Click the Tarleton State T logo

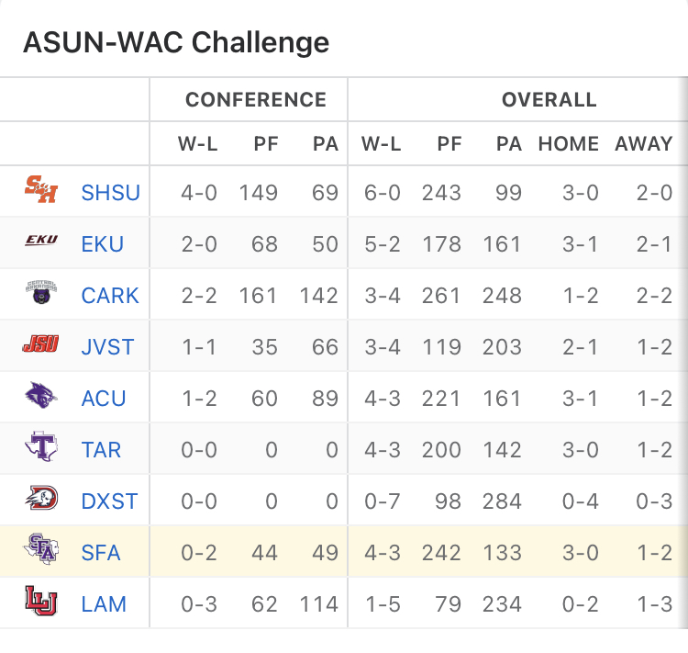coord(41,446)
